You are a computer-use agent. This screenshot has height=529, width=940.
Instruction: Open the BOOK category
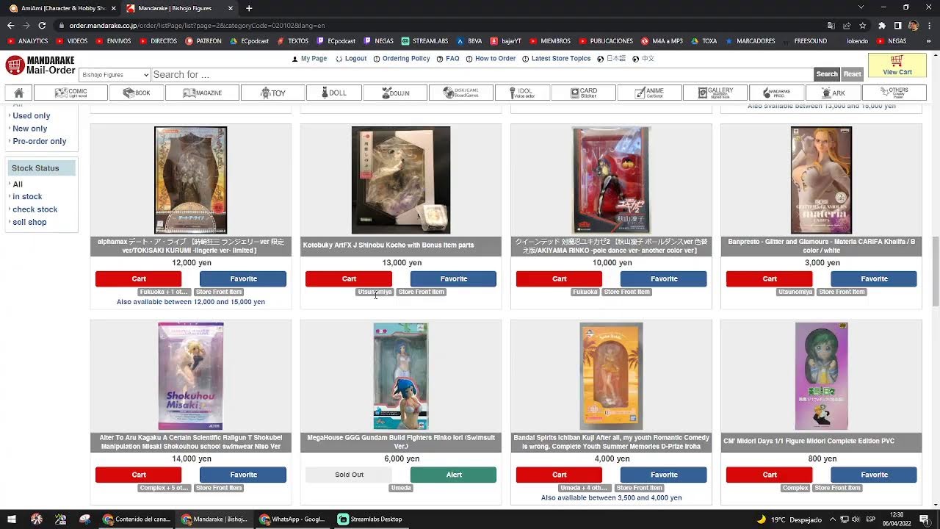pyautogui.click(x=137, y=93)
